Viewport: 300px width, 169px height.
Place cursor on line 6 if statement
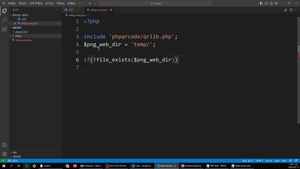pos(131,60)
